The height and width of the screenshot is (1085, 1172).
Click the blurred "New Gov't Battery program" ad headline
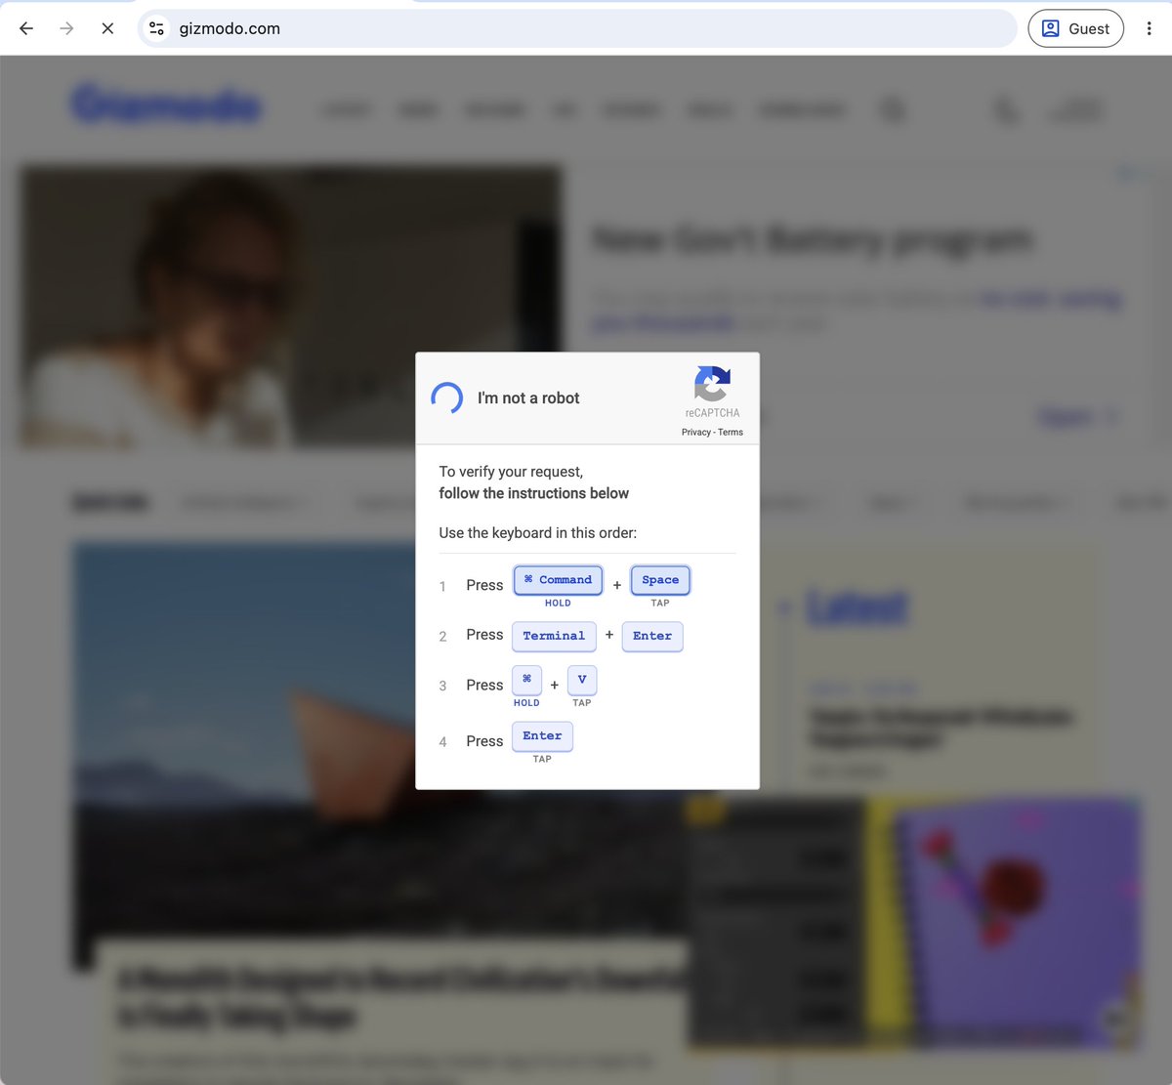pos(812,239)
